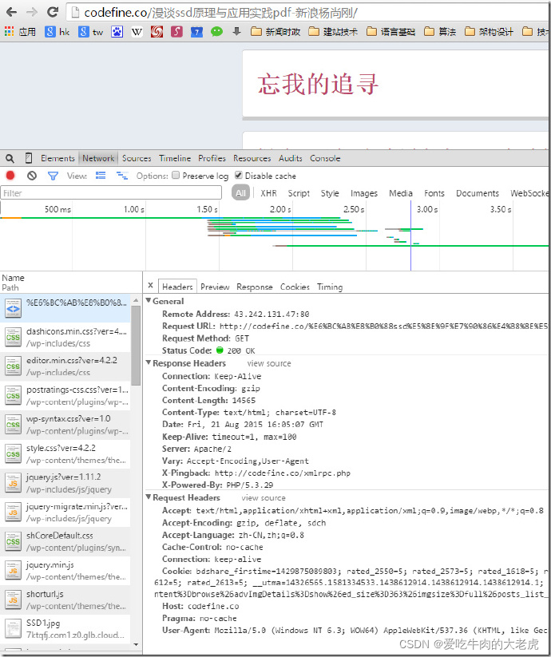Clear the network log icon
551x657 pixels.
point(32,176)
